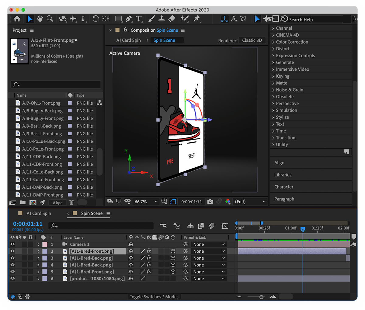Click the show channel RGB color icon
This screenshot has height=310, width=365.
(228, 201)
